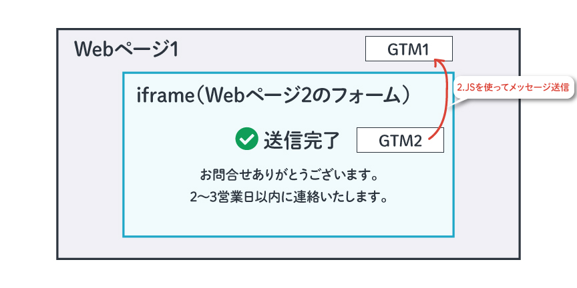Select the GTM2 box

[x=400, y=140]
